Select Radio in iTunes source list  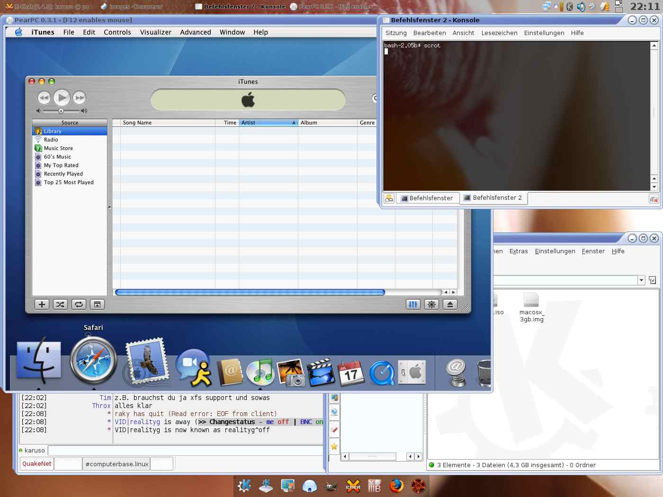point(70,140)
